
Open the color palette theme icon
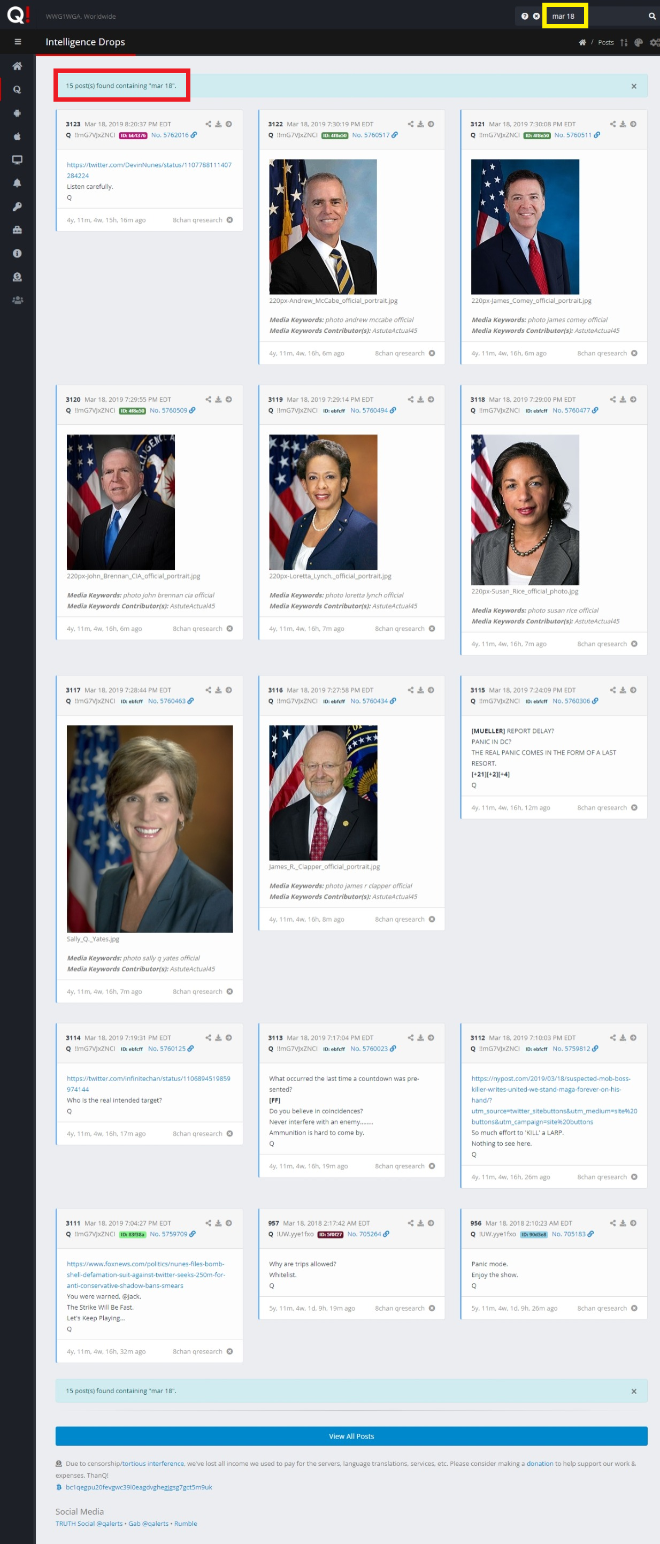click(x=639, y=43)
